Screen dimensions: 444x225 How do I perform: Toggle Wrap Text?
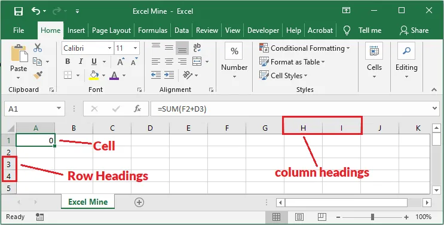click(197, 48)
